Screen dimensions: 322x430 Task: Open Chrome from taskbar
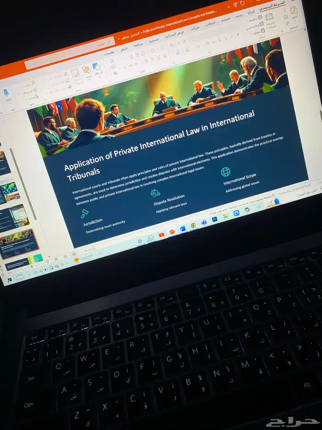(x=193, y=226)
